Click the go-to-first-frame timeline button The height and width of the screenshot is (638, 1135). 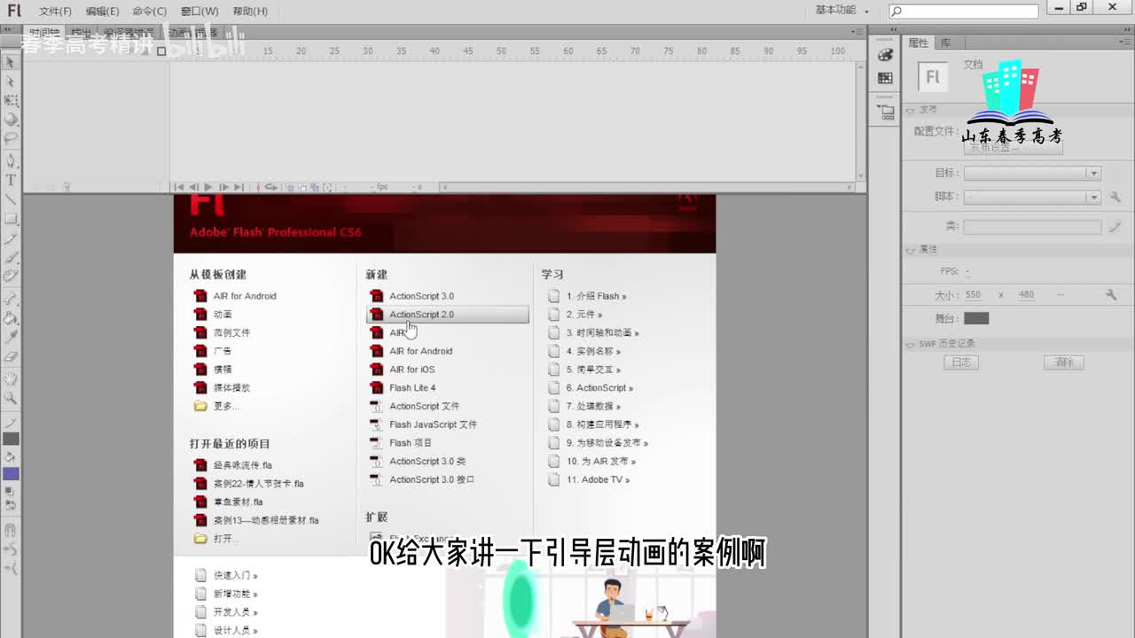coord(179,187)
